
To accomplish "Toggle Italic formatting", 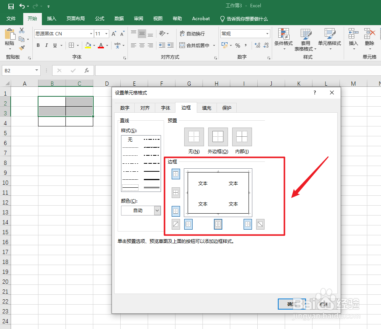I will pyautogui.click(x=46, y=45).
